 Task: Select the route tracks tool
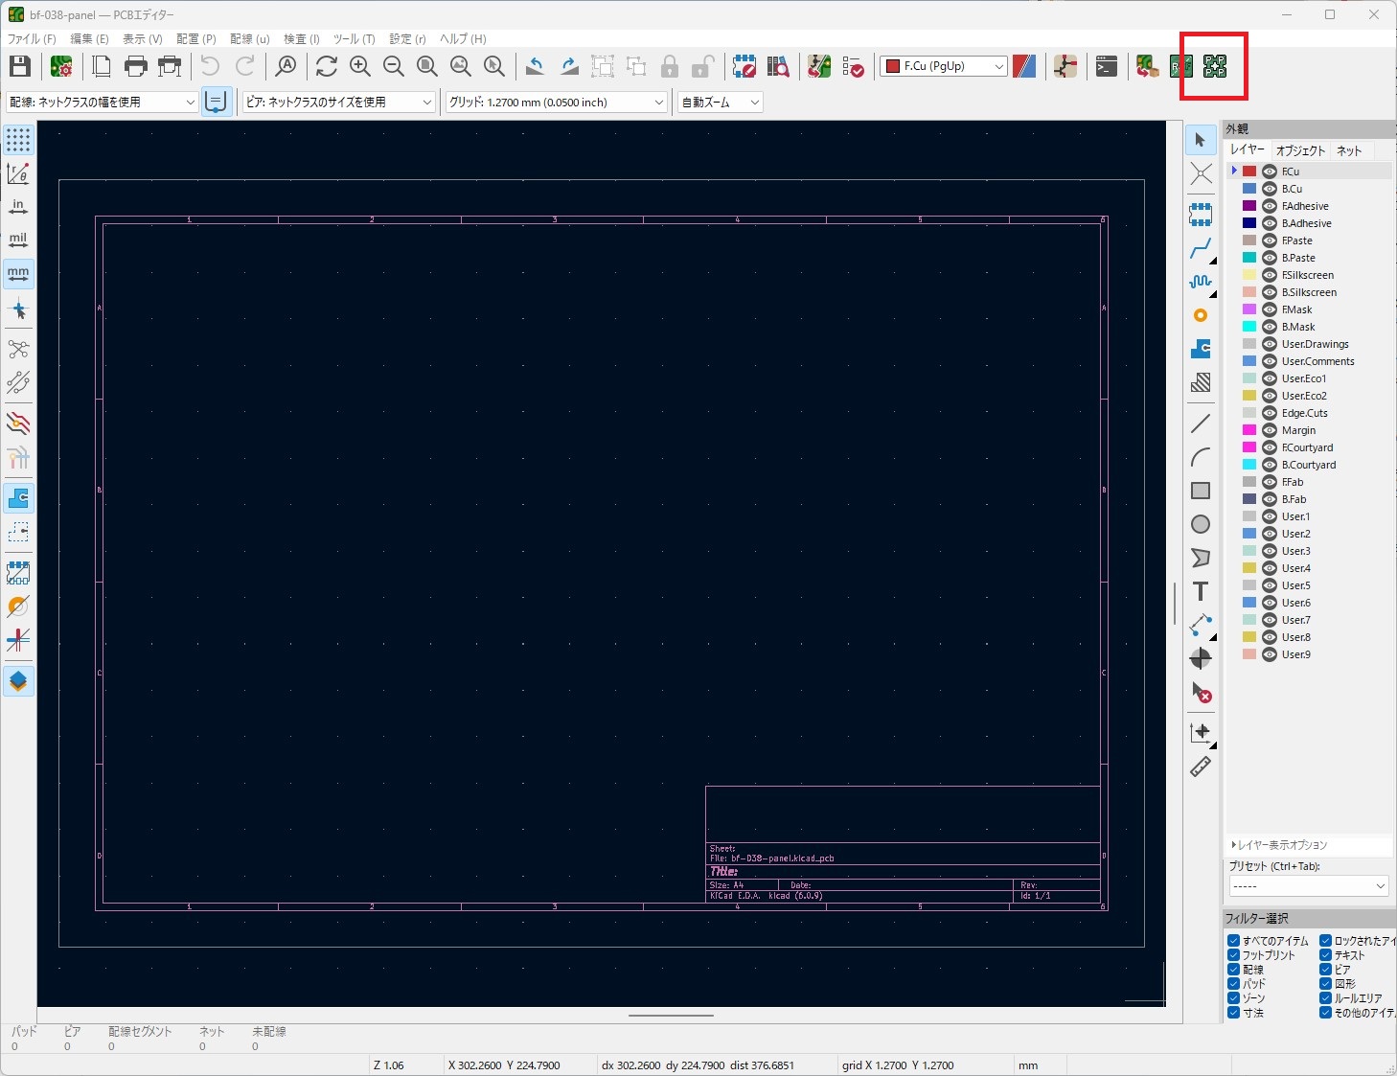[1201, 249]
